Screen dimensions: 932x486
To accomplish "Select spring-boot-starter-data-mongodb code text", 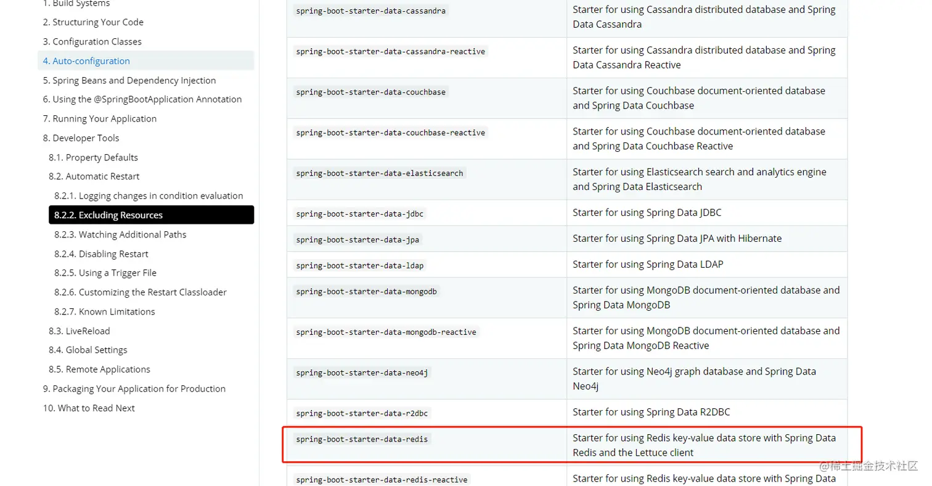I will (x=366, y=292).
